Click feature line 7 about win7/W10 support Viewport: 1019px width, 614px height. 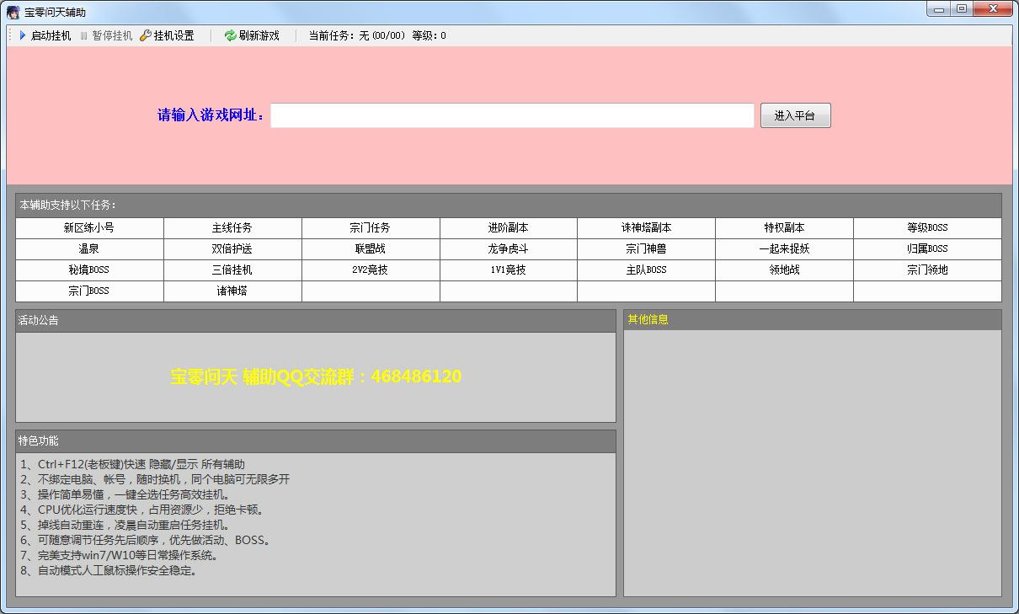click(x=120, y=556)
